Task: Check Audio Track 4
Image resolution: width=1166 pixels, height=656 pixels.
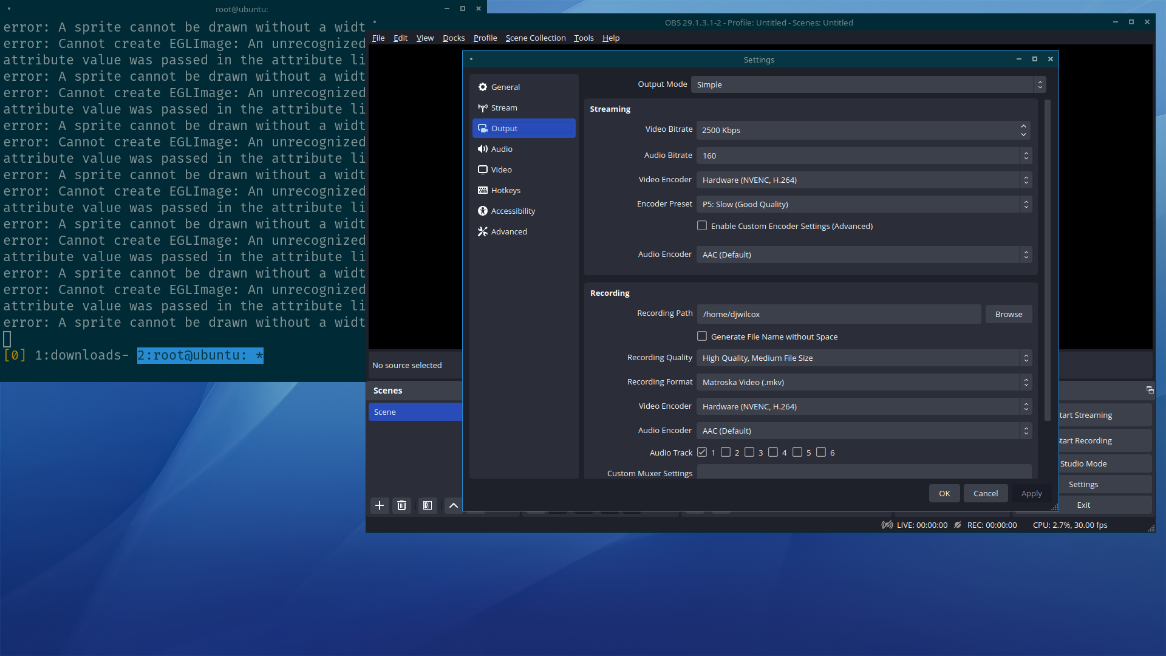Action: pos(773,453)
